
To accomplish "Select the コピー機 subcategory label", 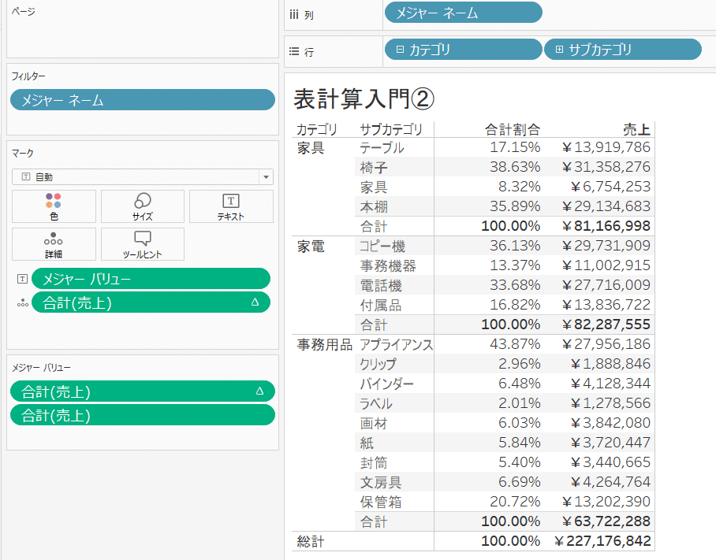I will click(x=382, y=247).
